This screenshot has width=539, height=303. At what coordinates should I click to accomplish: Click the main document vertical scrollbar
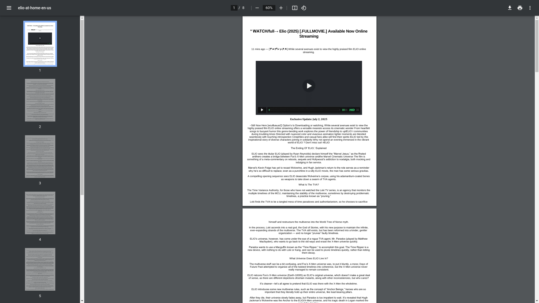[537, 46]
